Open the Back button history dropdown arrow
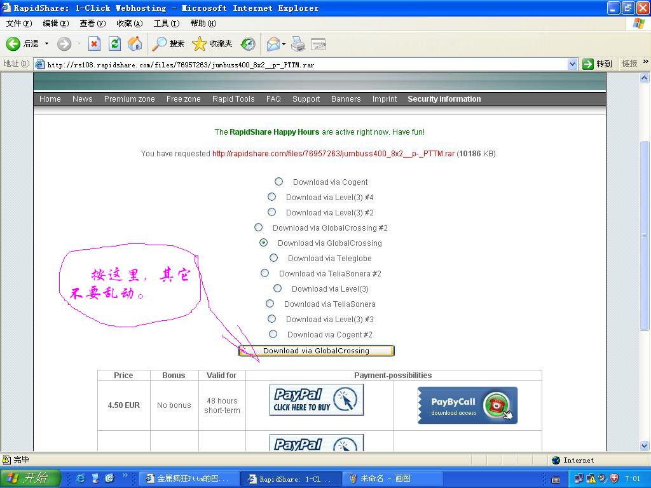This screenshot has width=651, height=488. (46, 44)
